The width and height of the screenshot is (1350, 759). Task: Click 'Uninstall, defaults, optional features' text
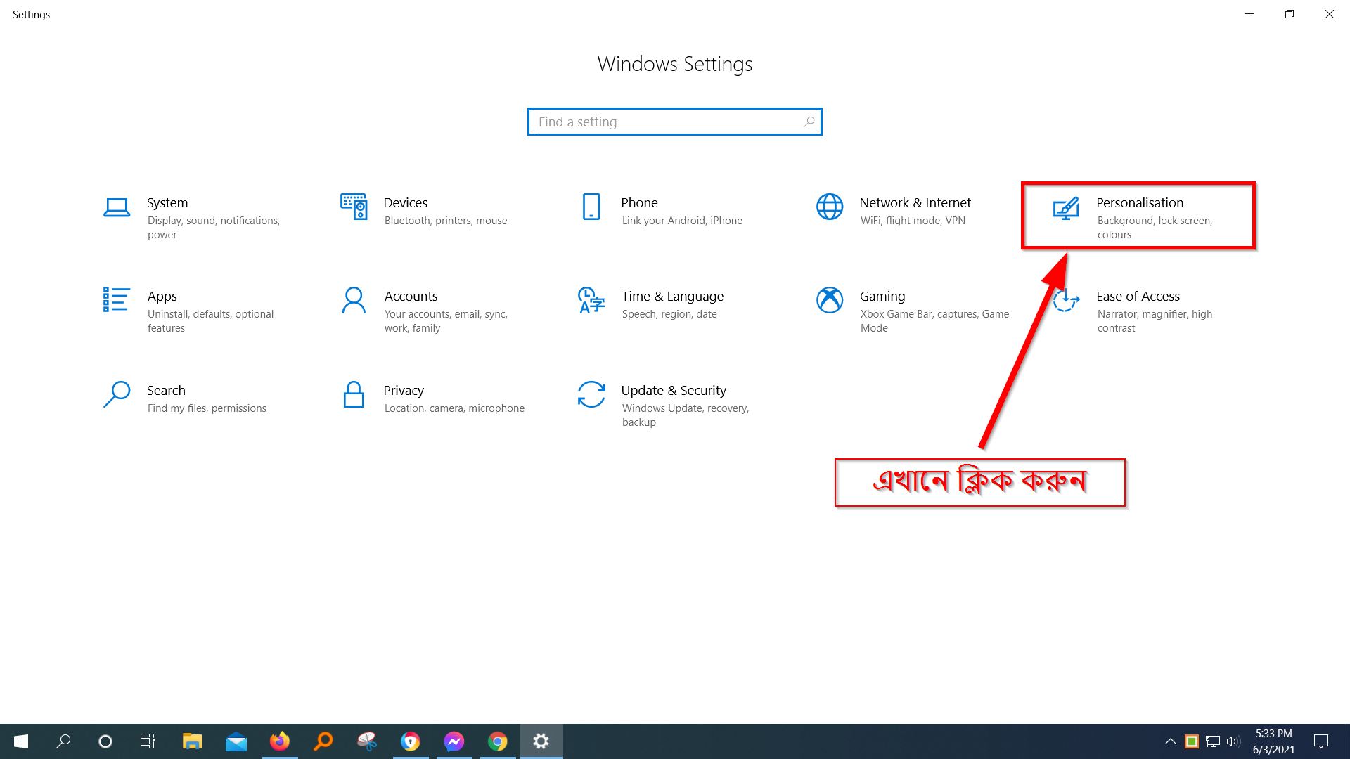[210, 321]
